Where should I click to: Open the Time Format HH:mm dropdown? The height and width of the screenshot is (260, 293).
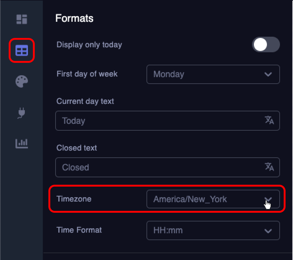click(x=213, y=230)
